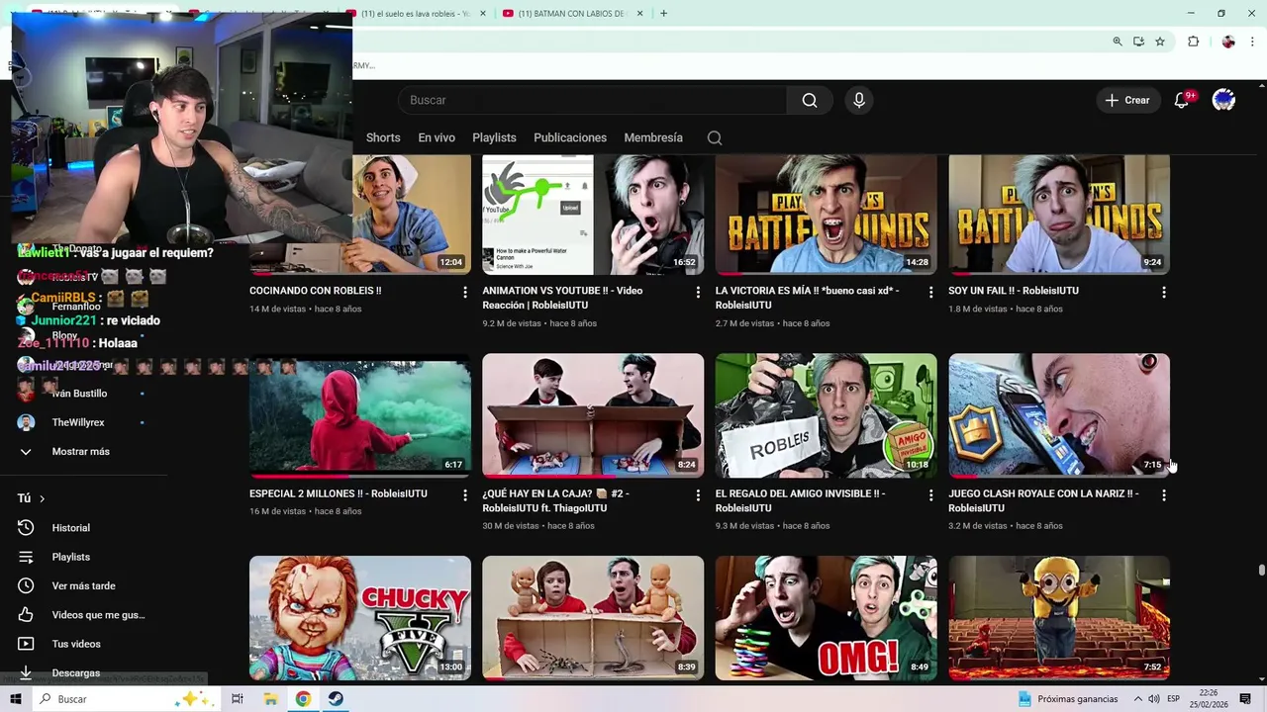Screen dimensions: 1267x712
Task: Click the Historial clock icon
Action: click(26, 528)
